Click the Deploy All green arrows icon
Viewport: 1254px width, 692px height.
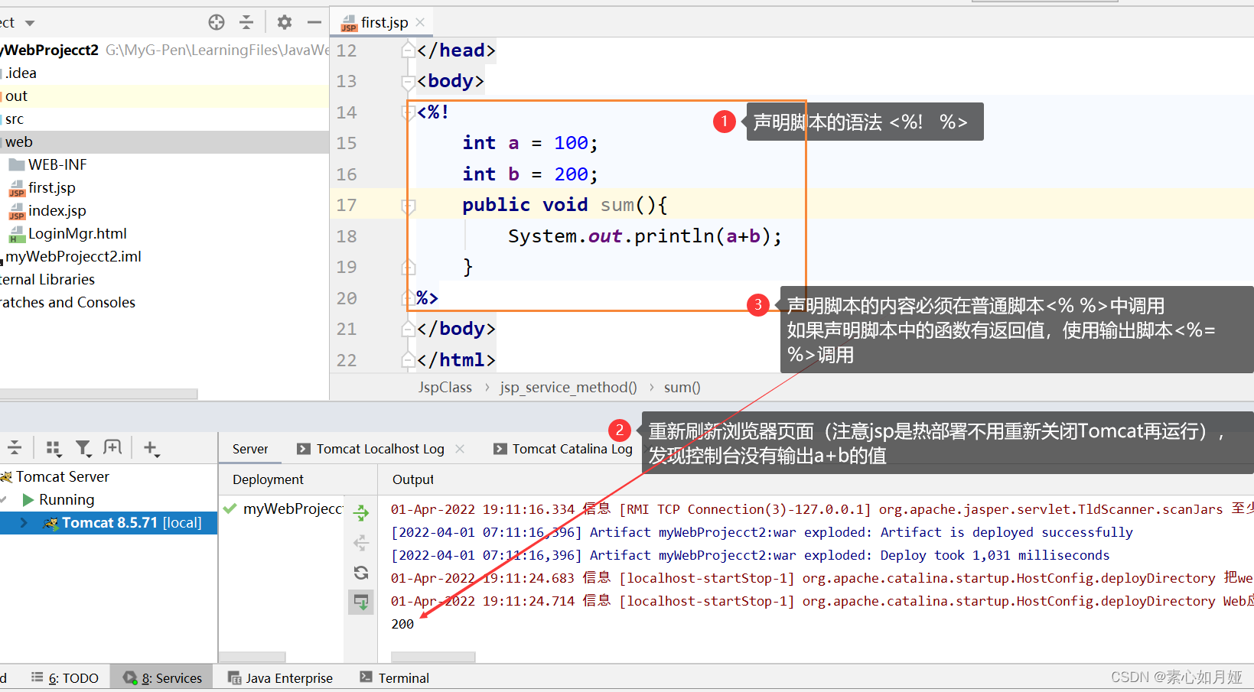tap(361, 513)
